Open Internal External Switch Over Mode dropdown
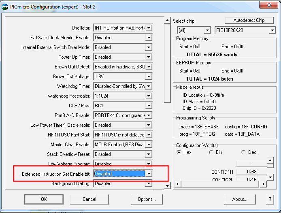Viewport: 281px width, 213px height. click(123, 47)
